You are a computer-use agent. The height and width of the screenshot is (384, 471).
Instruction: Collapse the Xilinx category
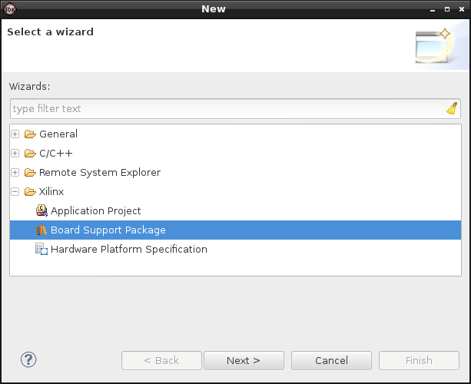coord(15,191)
